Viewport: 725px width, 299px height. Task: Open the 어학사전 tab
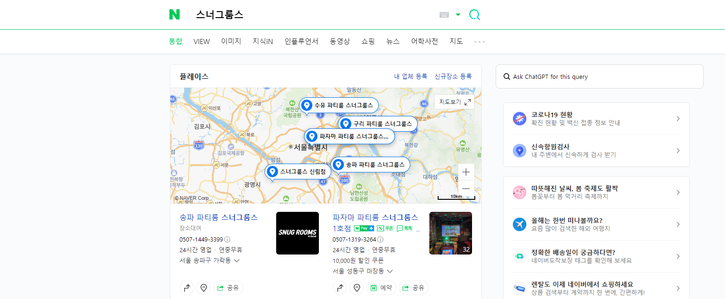[x=425, y=41]
